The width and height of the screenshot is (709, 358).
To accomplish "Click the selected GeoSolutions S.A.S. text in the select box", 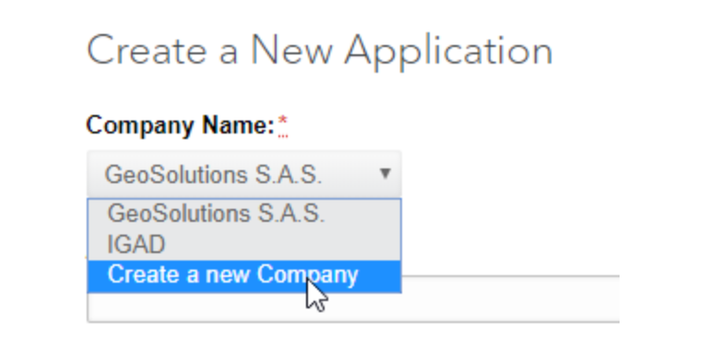I will [213, 175].
